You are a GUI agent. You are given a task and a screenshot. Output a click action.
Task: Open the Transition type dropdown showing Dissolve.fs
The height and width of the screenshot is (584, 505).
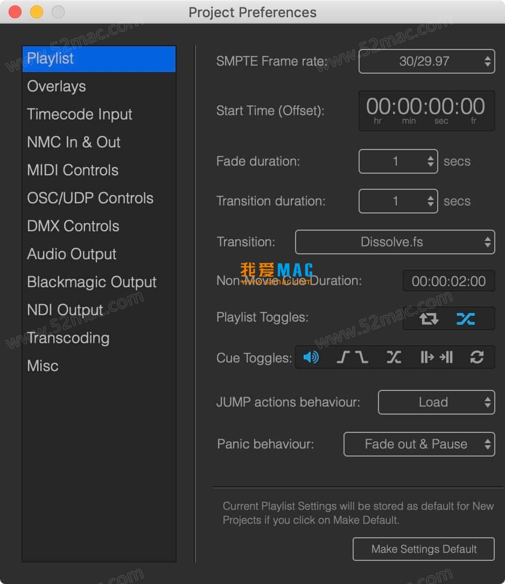tap(395, 242)
